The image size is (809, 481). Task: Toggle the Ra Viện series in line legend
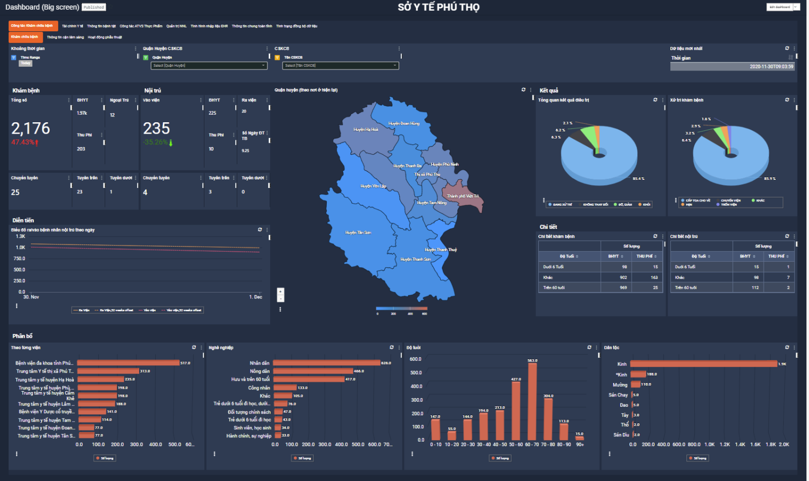coord(81,310)
